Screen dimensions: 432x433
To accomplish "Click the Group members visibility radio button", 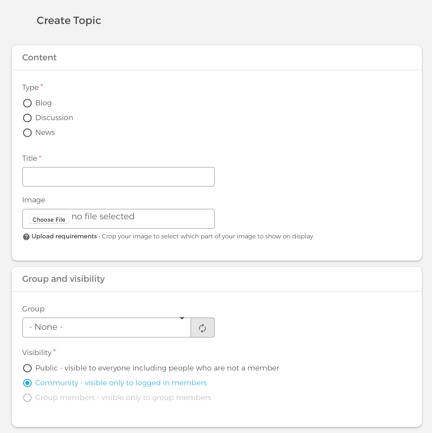I will (x=27, y=398).
